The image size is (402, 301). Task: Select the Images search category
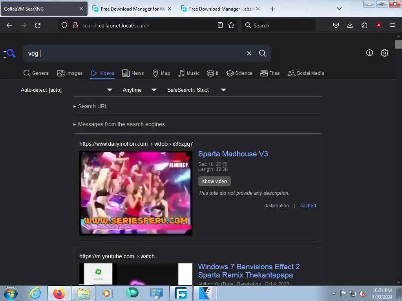(x=70, y=73)
